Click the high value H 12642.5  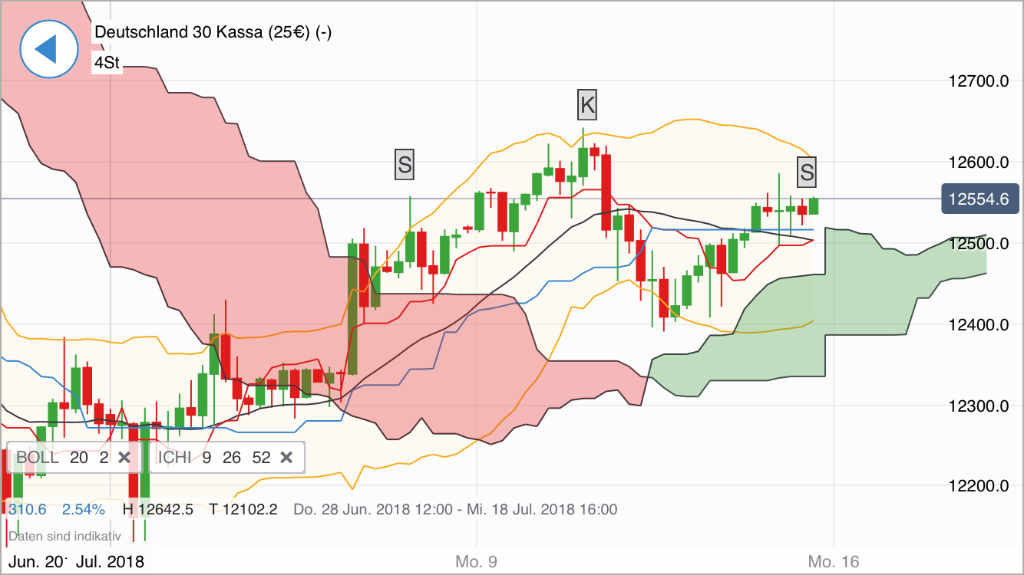[157, 508]
